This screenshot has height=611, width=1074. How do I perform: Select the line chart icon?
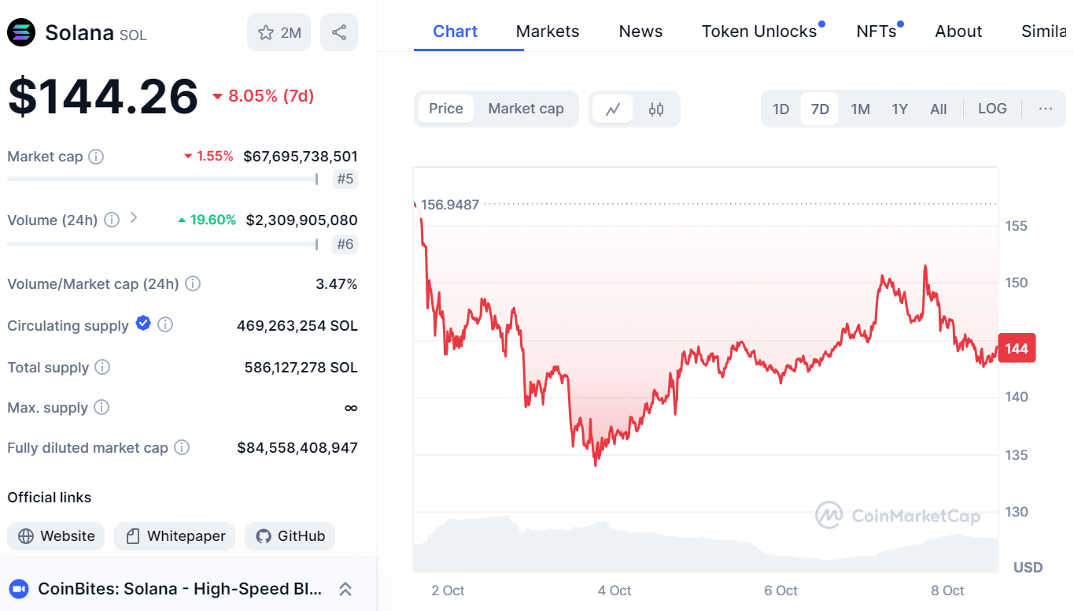(615, 109)
